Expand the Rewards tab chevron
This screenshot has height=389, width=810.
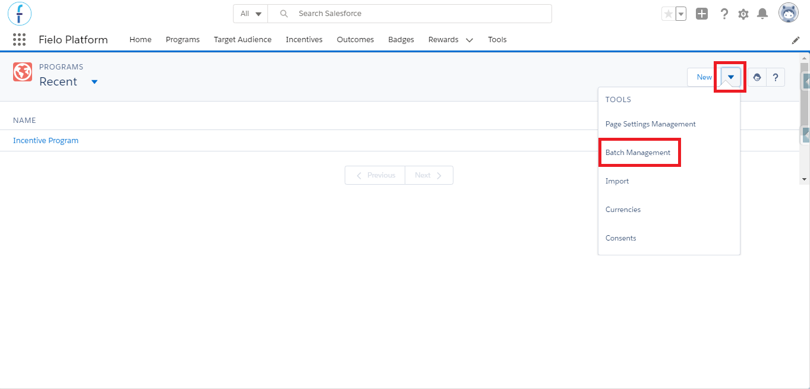(469, 40)
